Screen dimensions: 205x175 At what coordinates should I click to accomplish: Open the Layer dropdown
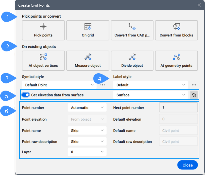coord(87,152)
